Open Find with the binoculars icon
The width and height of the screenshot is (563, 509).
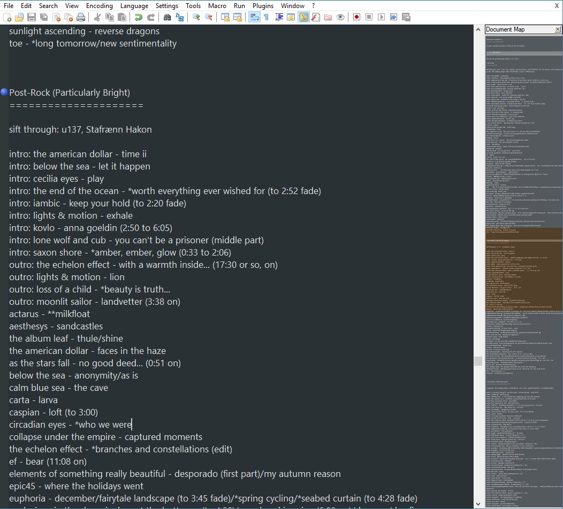click(x=167, y=17)
